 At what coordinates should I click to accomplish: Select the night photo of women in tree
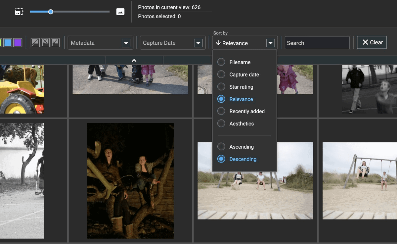tap(130, 181)
